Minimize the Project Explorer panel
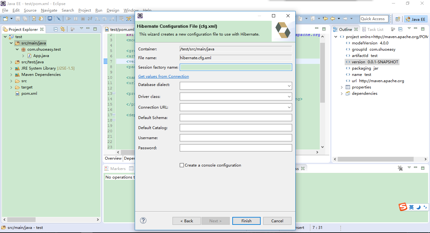The width and height of the screenshot is (430, 233). 88,29
